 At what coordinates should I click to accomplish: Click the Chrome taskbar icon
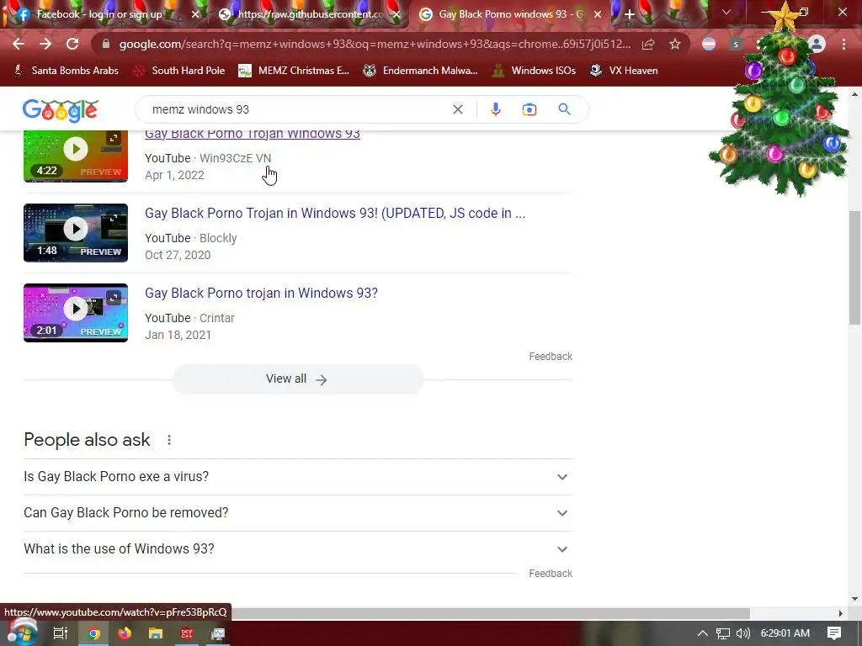93,633
